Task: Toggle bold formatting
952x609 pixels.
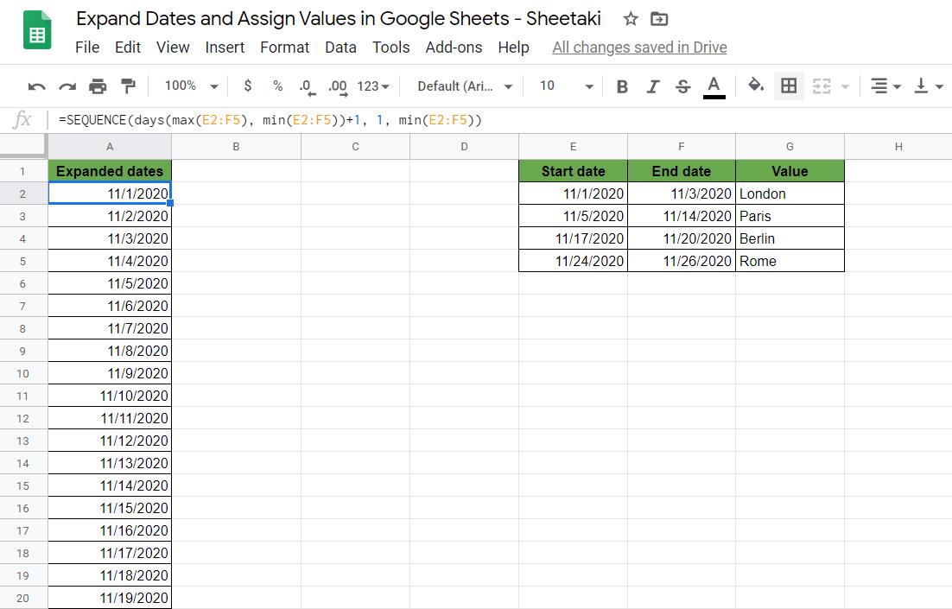Action: (621, 86)
